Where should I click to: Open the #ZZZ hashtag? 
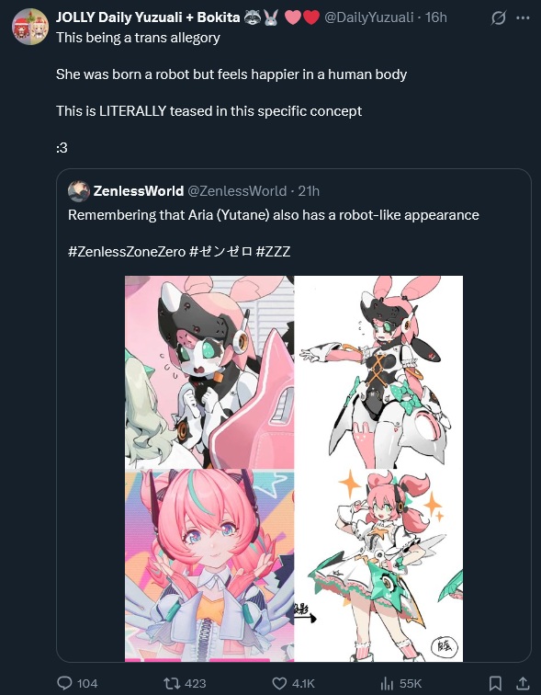click(x=273, y=251)
